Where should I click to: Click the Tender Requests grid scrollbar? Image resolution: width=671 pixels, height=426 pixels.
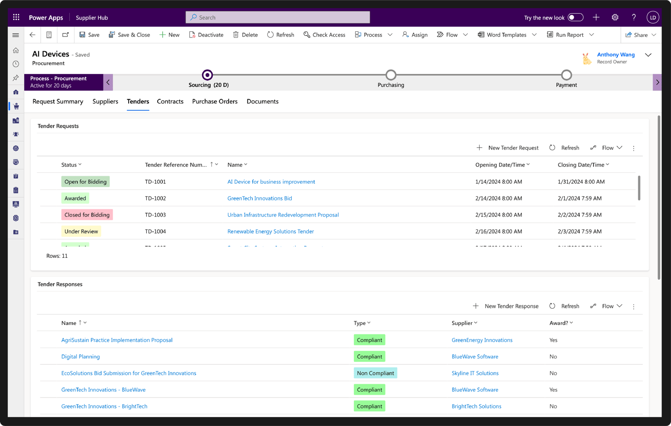(639, 188)
